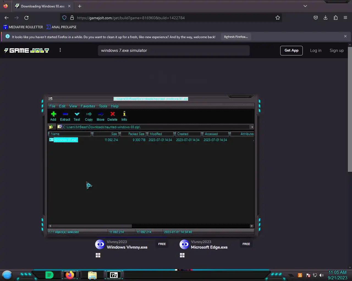Click the volume speaker tray icon
This screenshot has height=281, width=352.
(321, 275)
